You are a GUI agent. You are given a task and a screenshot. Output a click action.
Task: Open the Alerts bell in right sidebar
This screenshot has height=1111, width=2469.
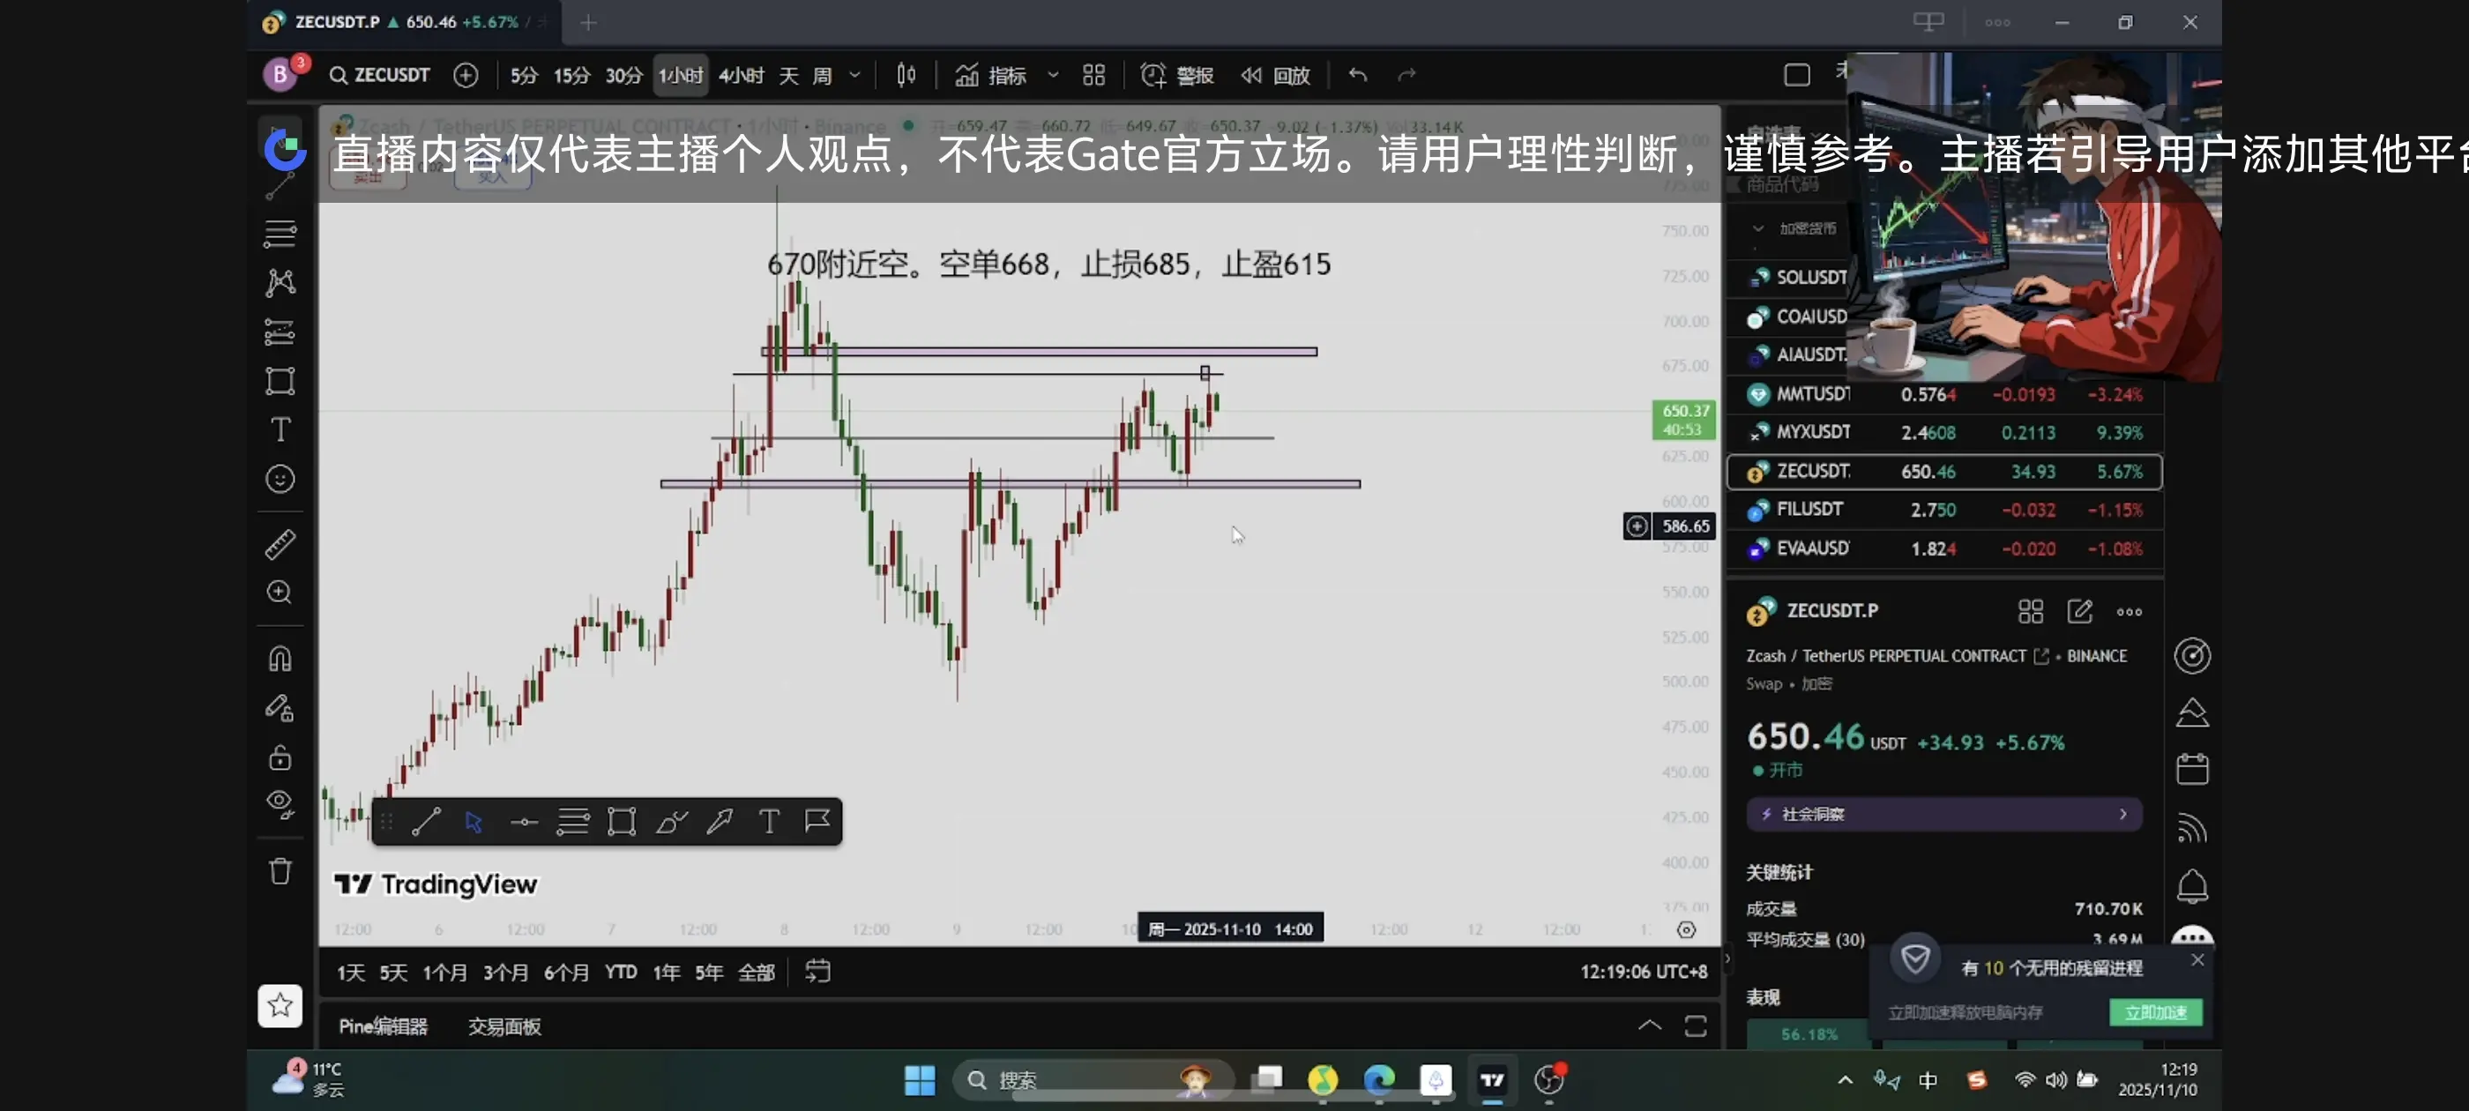point(2191,886)
